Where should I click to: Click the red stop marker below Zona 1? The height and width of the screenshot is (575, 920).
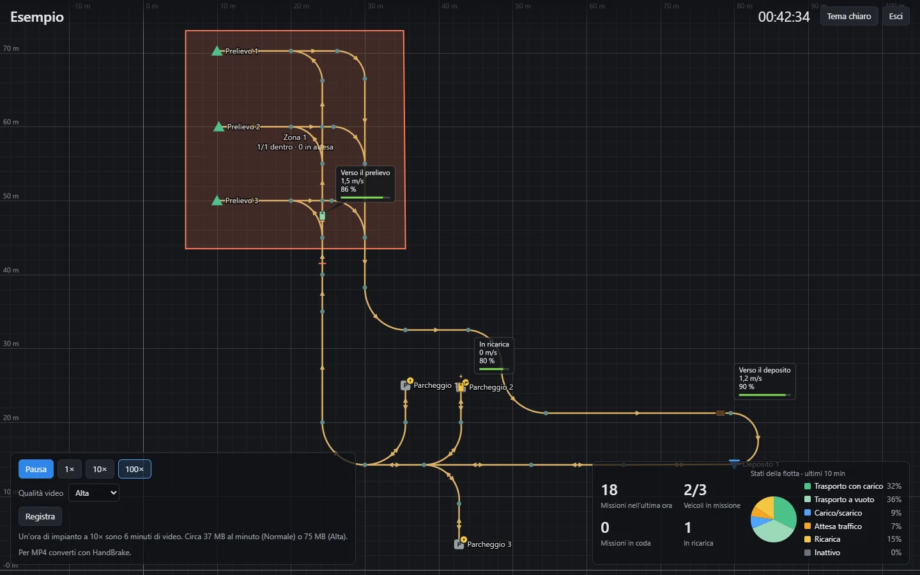tap(322, 263)
